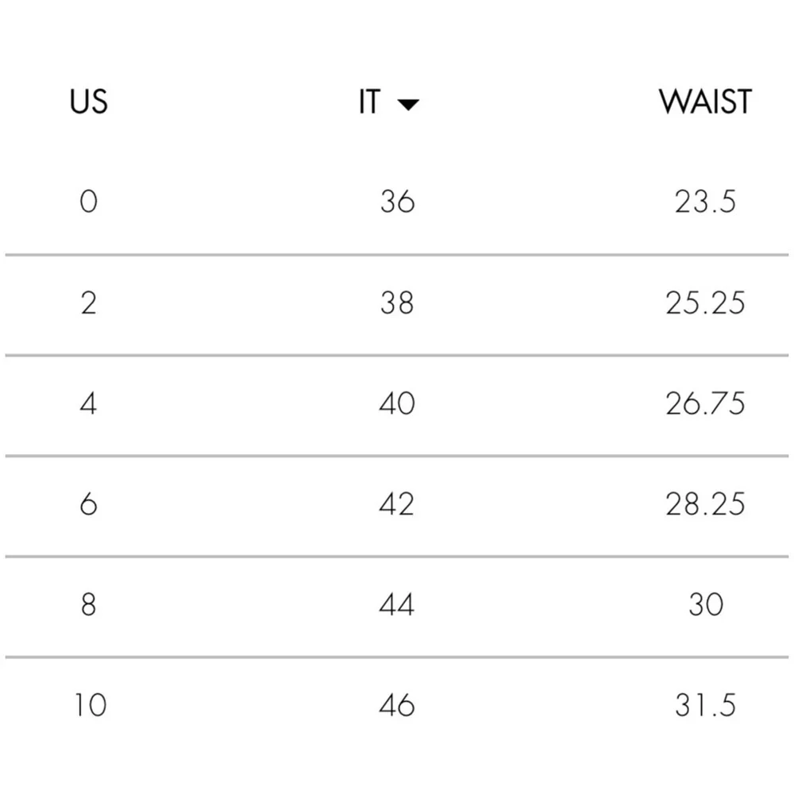Select US size 0 cell

89,202
